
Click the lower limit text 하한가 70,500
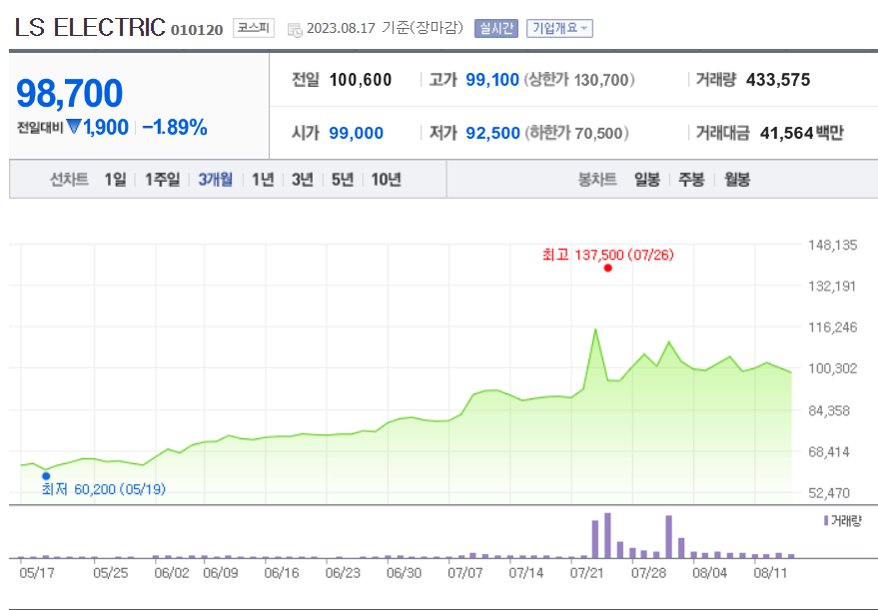click(576, 133)
